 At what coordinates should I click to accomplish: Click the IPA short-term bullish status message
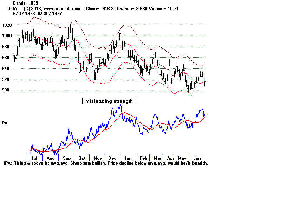[x=106, y=163]
